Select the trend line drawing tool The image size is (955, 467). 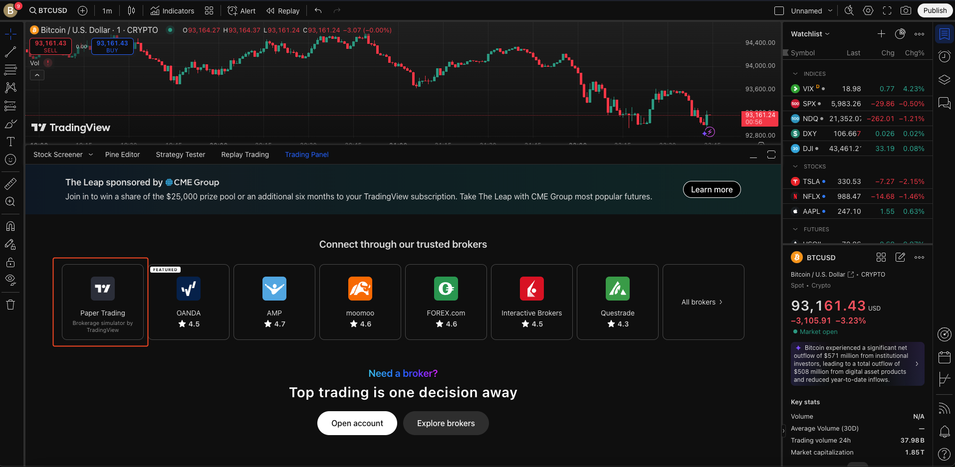[x=10, y=51]
